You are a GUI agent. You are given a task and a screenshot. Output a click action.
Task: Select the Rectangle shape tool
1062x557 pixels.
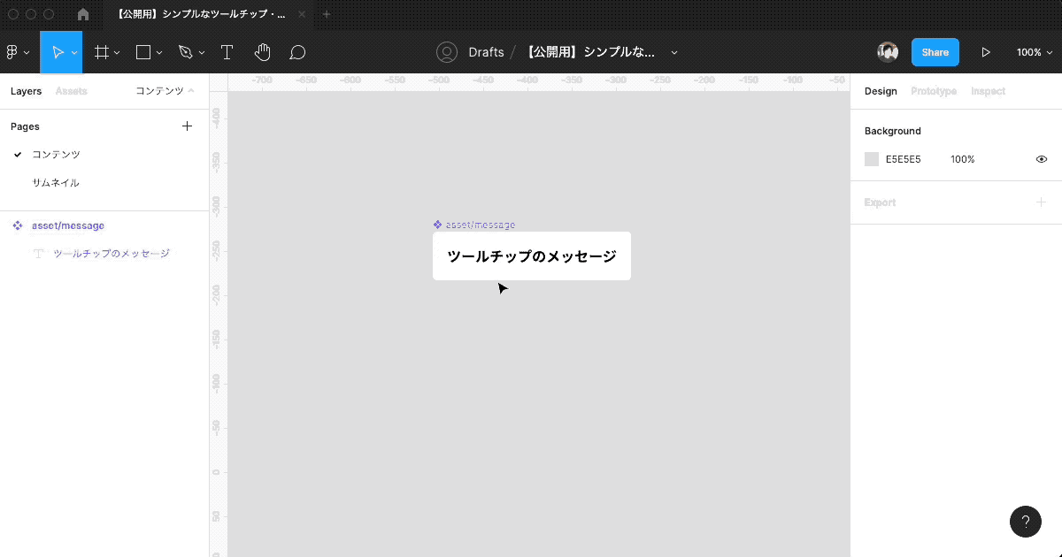point(142,52)
